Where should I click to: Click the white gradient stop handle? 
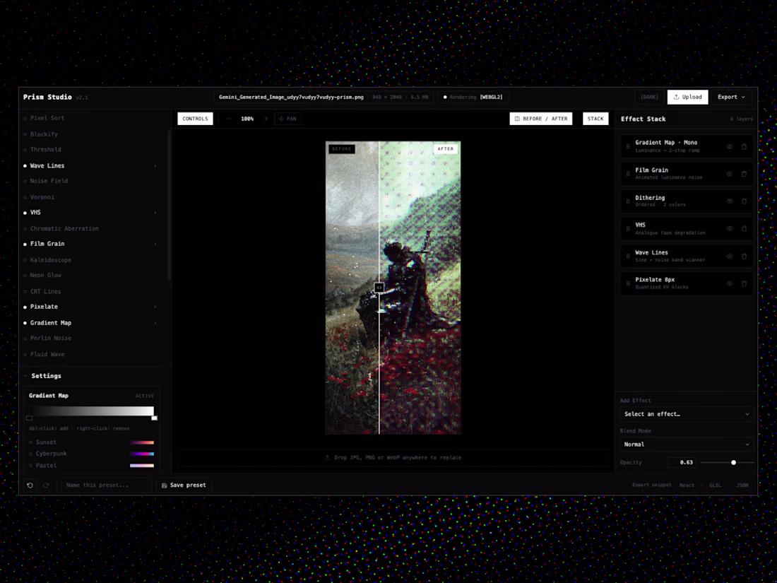[x=154, y=418]
